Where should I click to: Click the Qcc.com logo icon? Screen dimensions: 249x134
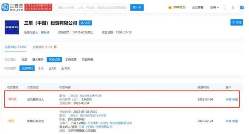tap(5, 7)
